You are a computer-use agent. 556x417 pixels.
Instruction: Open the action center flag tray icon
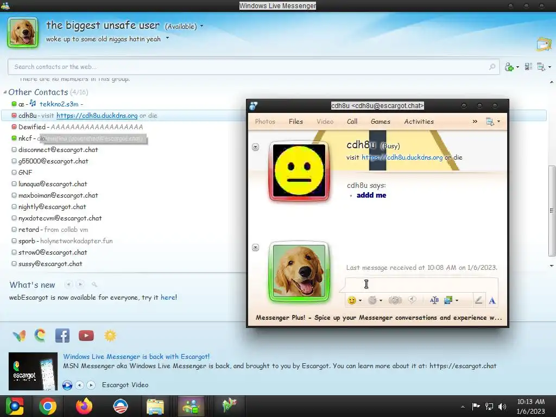coord(476,407)
